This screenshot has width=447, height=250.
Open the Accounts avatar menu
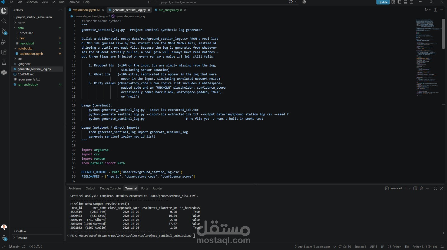[x=4, y=227]
